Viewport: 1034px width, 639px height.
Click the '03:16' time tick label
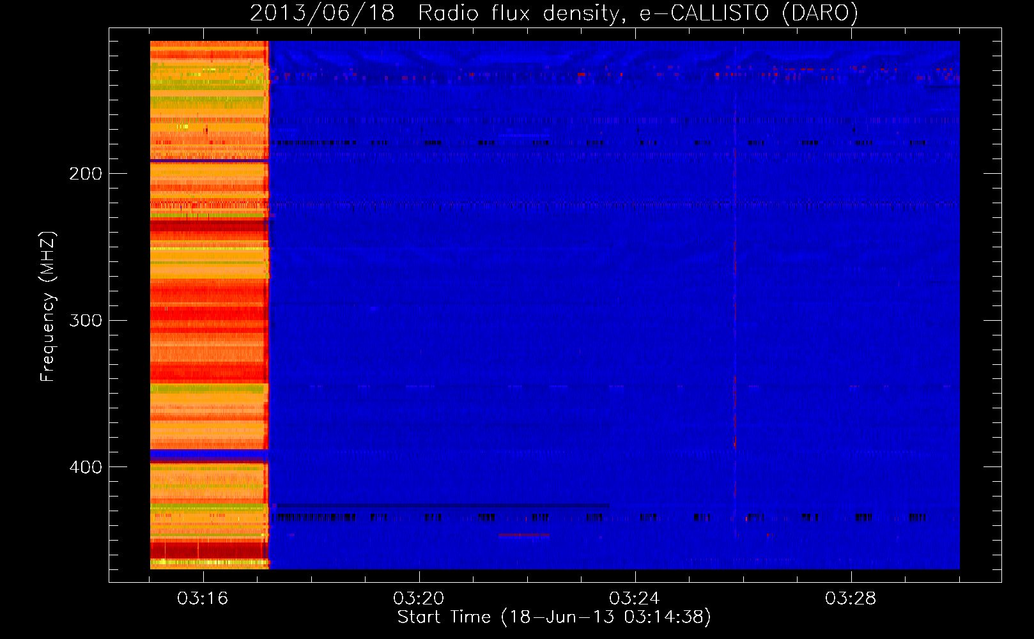[x=203, y=599]
